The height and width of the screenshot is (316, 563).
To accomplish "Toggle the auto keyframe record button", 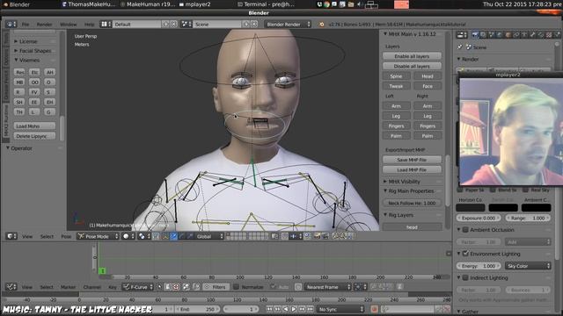I will click(374, 309).
